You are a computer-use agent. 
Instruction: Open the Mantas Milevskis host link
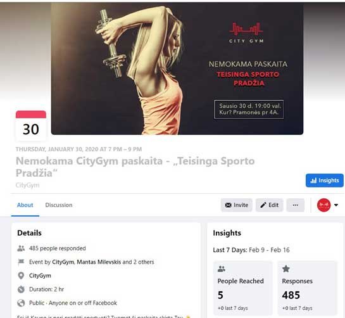[x=99, y=262]
